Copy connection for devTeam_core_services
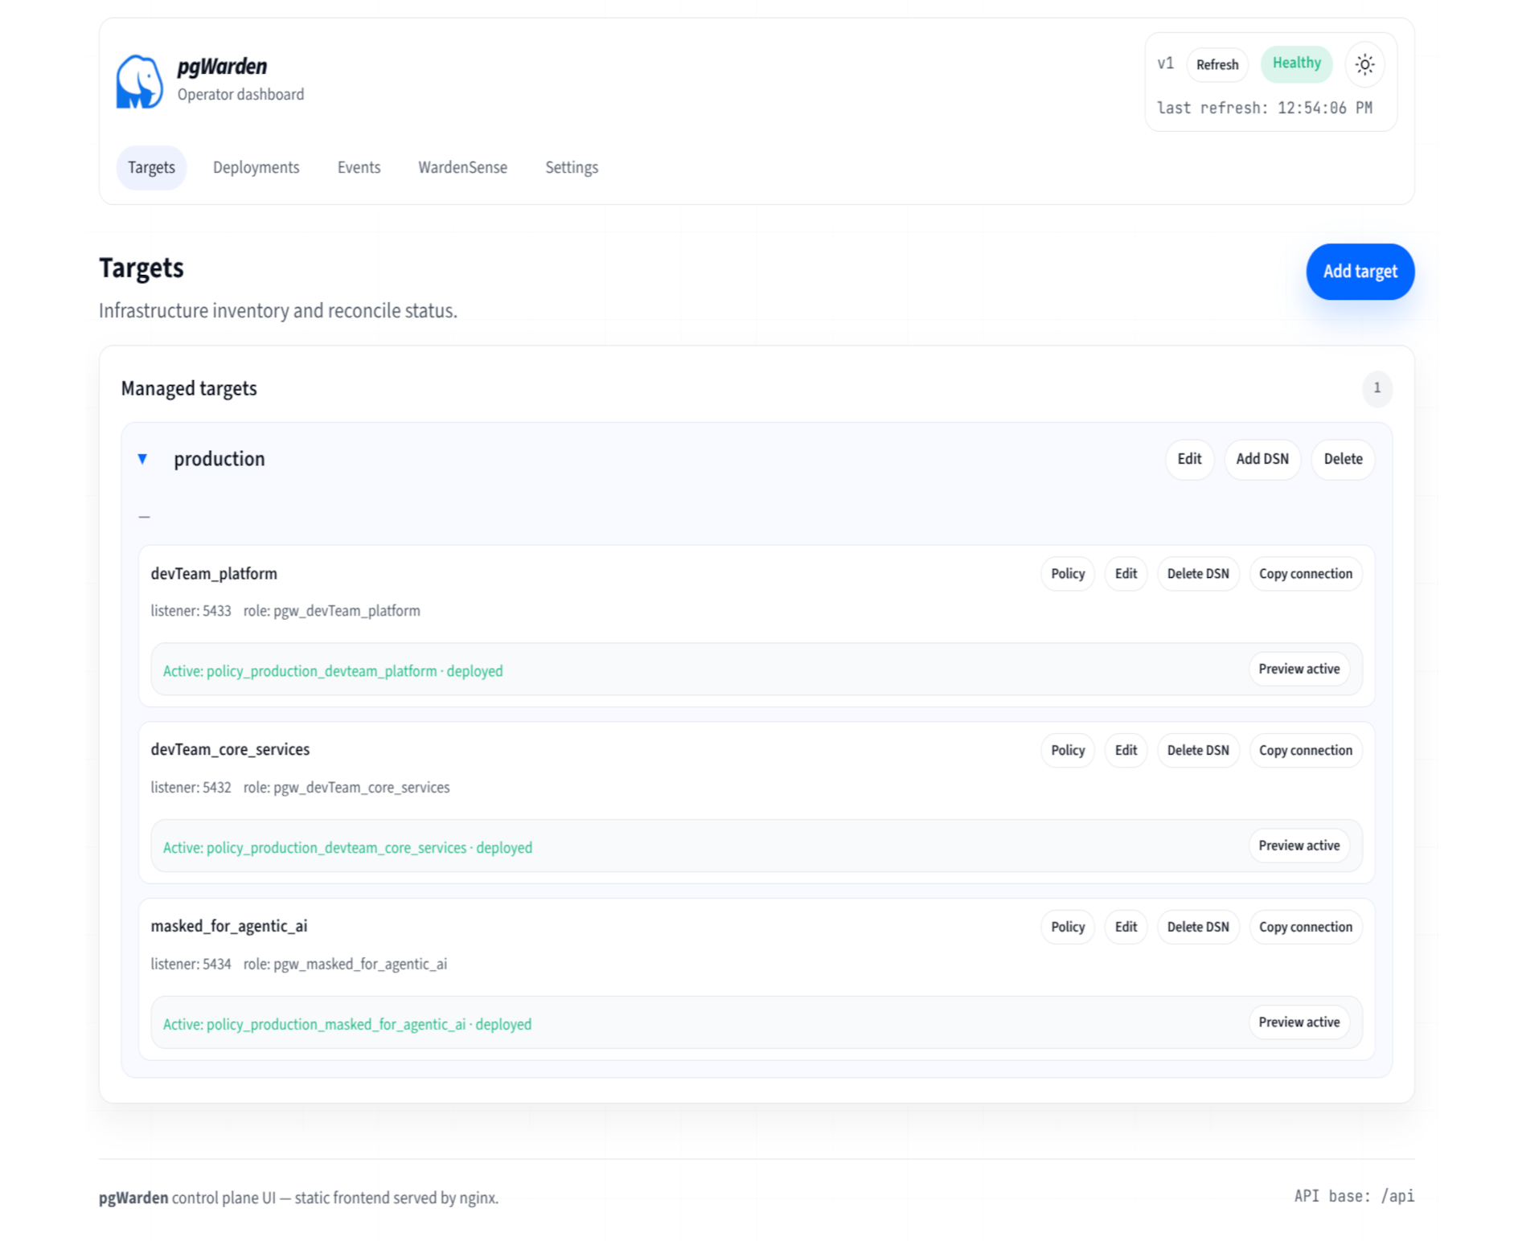 coord(1305,750)
